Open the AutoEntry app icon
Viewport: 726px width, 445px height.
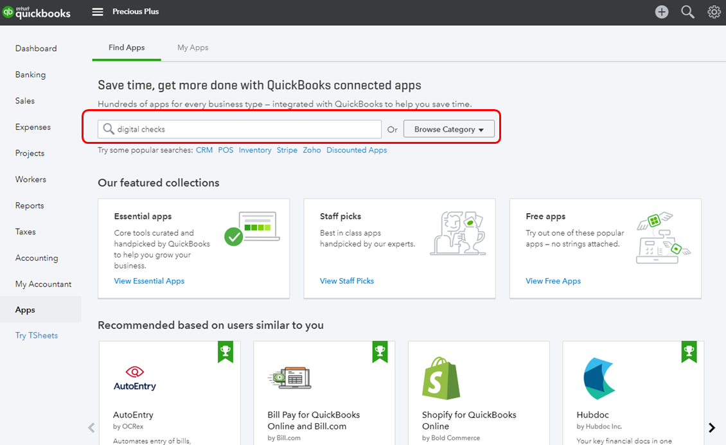click(x=135, y=378)
